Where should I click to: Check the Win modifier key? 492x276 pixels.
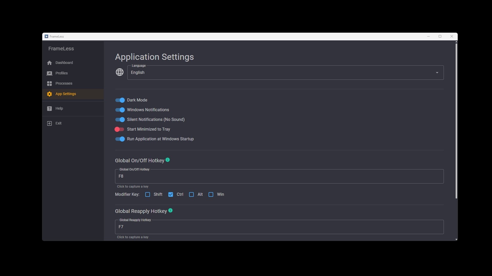click(211, 194)
